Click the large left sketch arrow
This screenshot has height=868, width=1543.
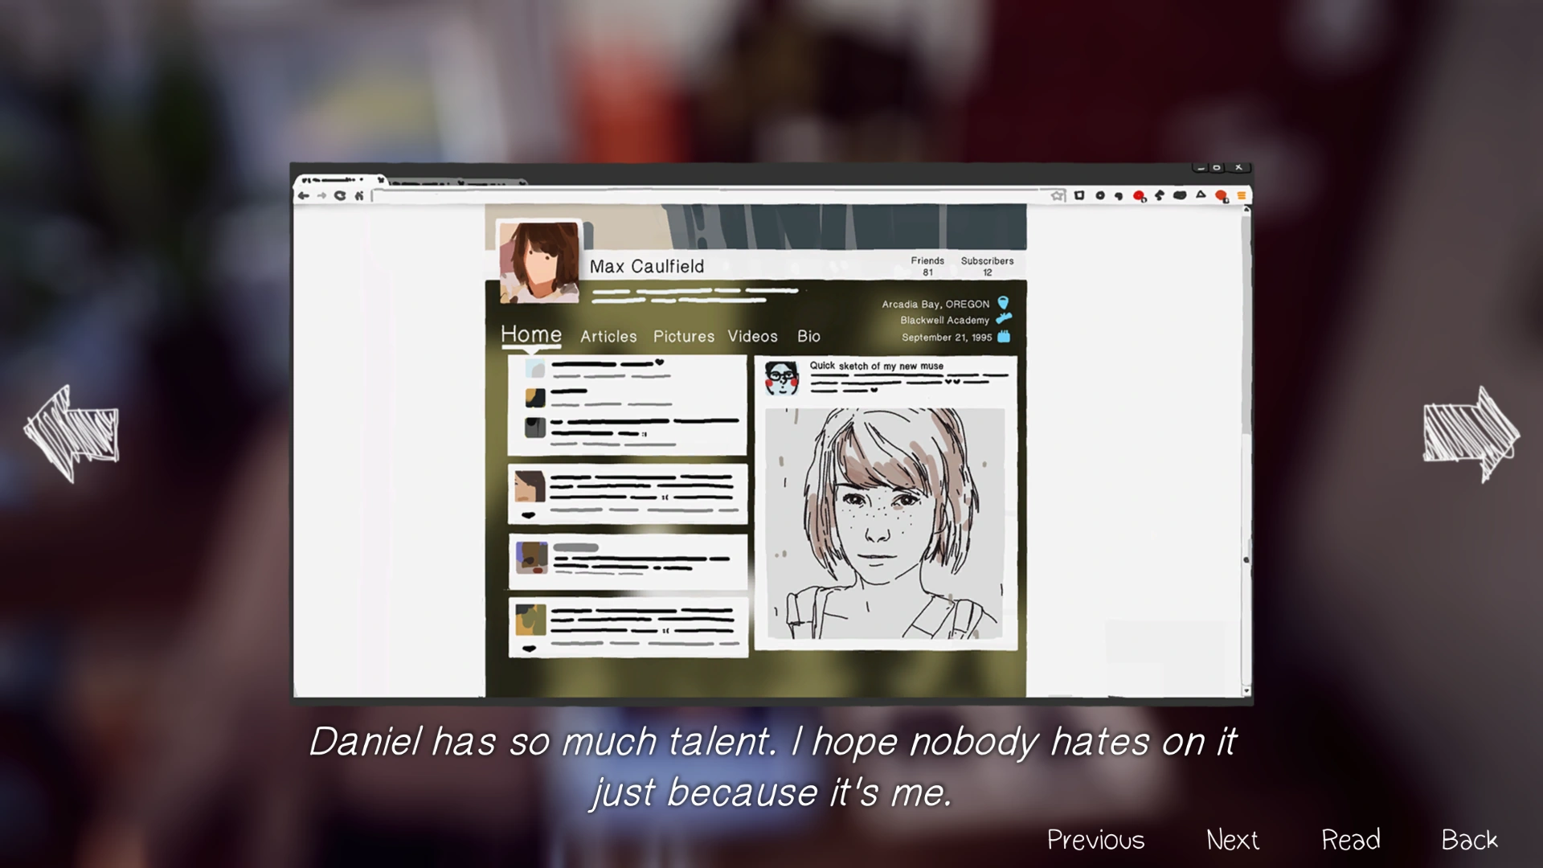point(71,434)
